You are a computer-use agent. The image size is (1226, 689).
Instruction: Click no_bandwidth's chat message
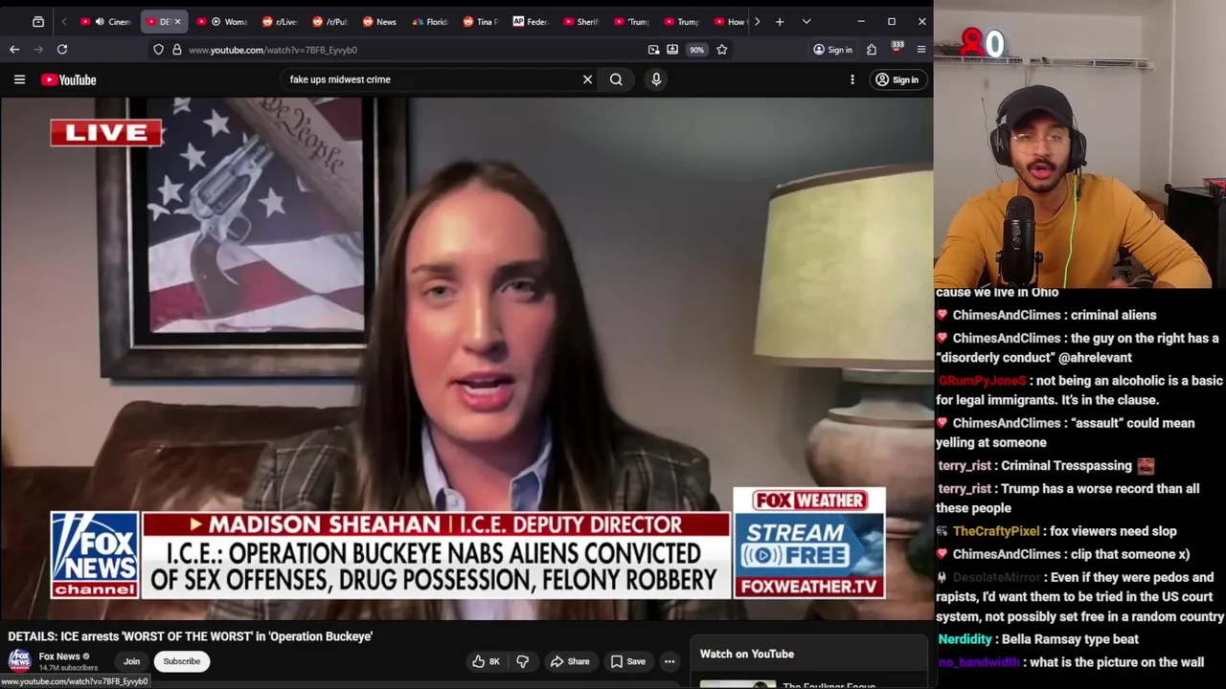[x=1070, y=662]
